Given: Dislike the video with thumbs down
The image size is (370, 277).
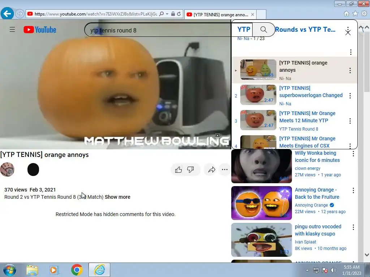Looking at the screenshot, I should (190, 170).
